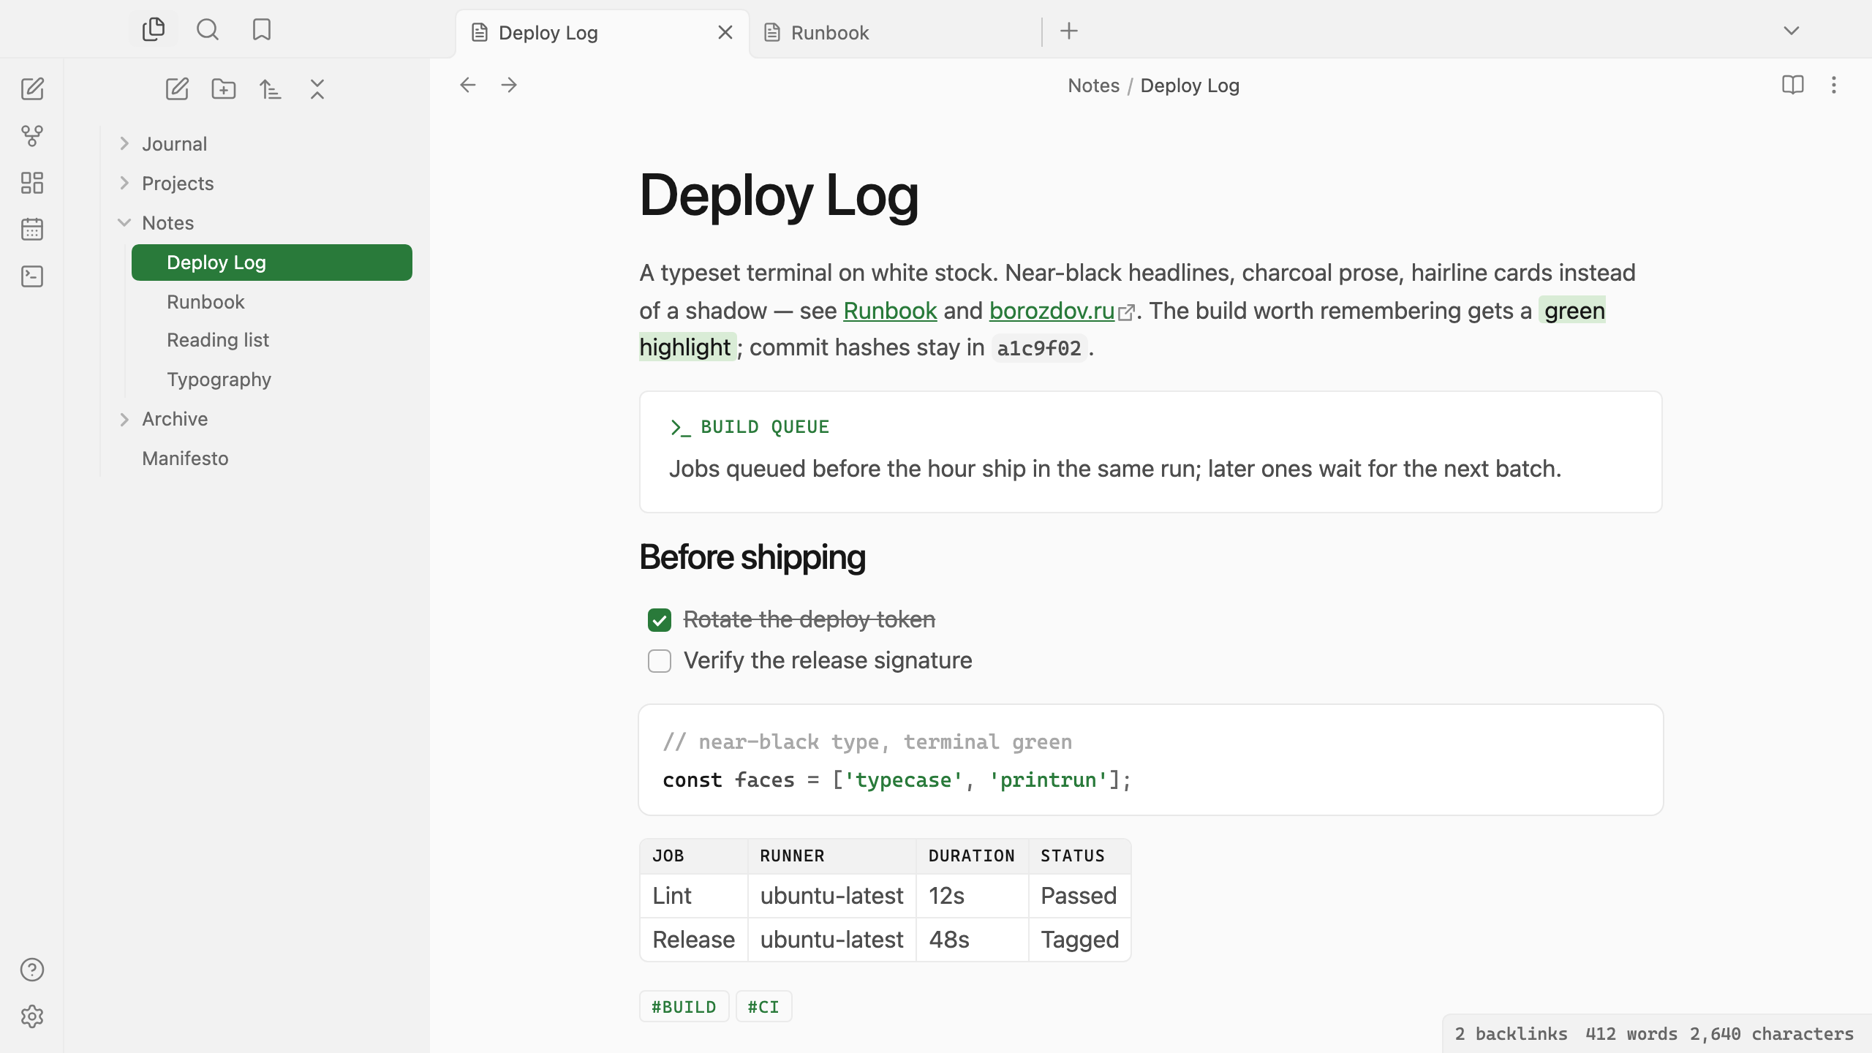Open command palette terminal icon
This screenshot has height=1053, width=1872.
32,276
